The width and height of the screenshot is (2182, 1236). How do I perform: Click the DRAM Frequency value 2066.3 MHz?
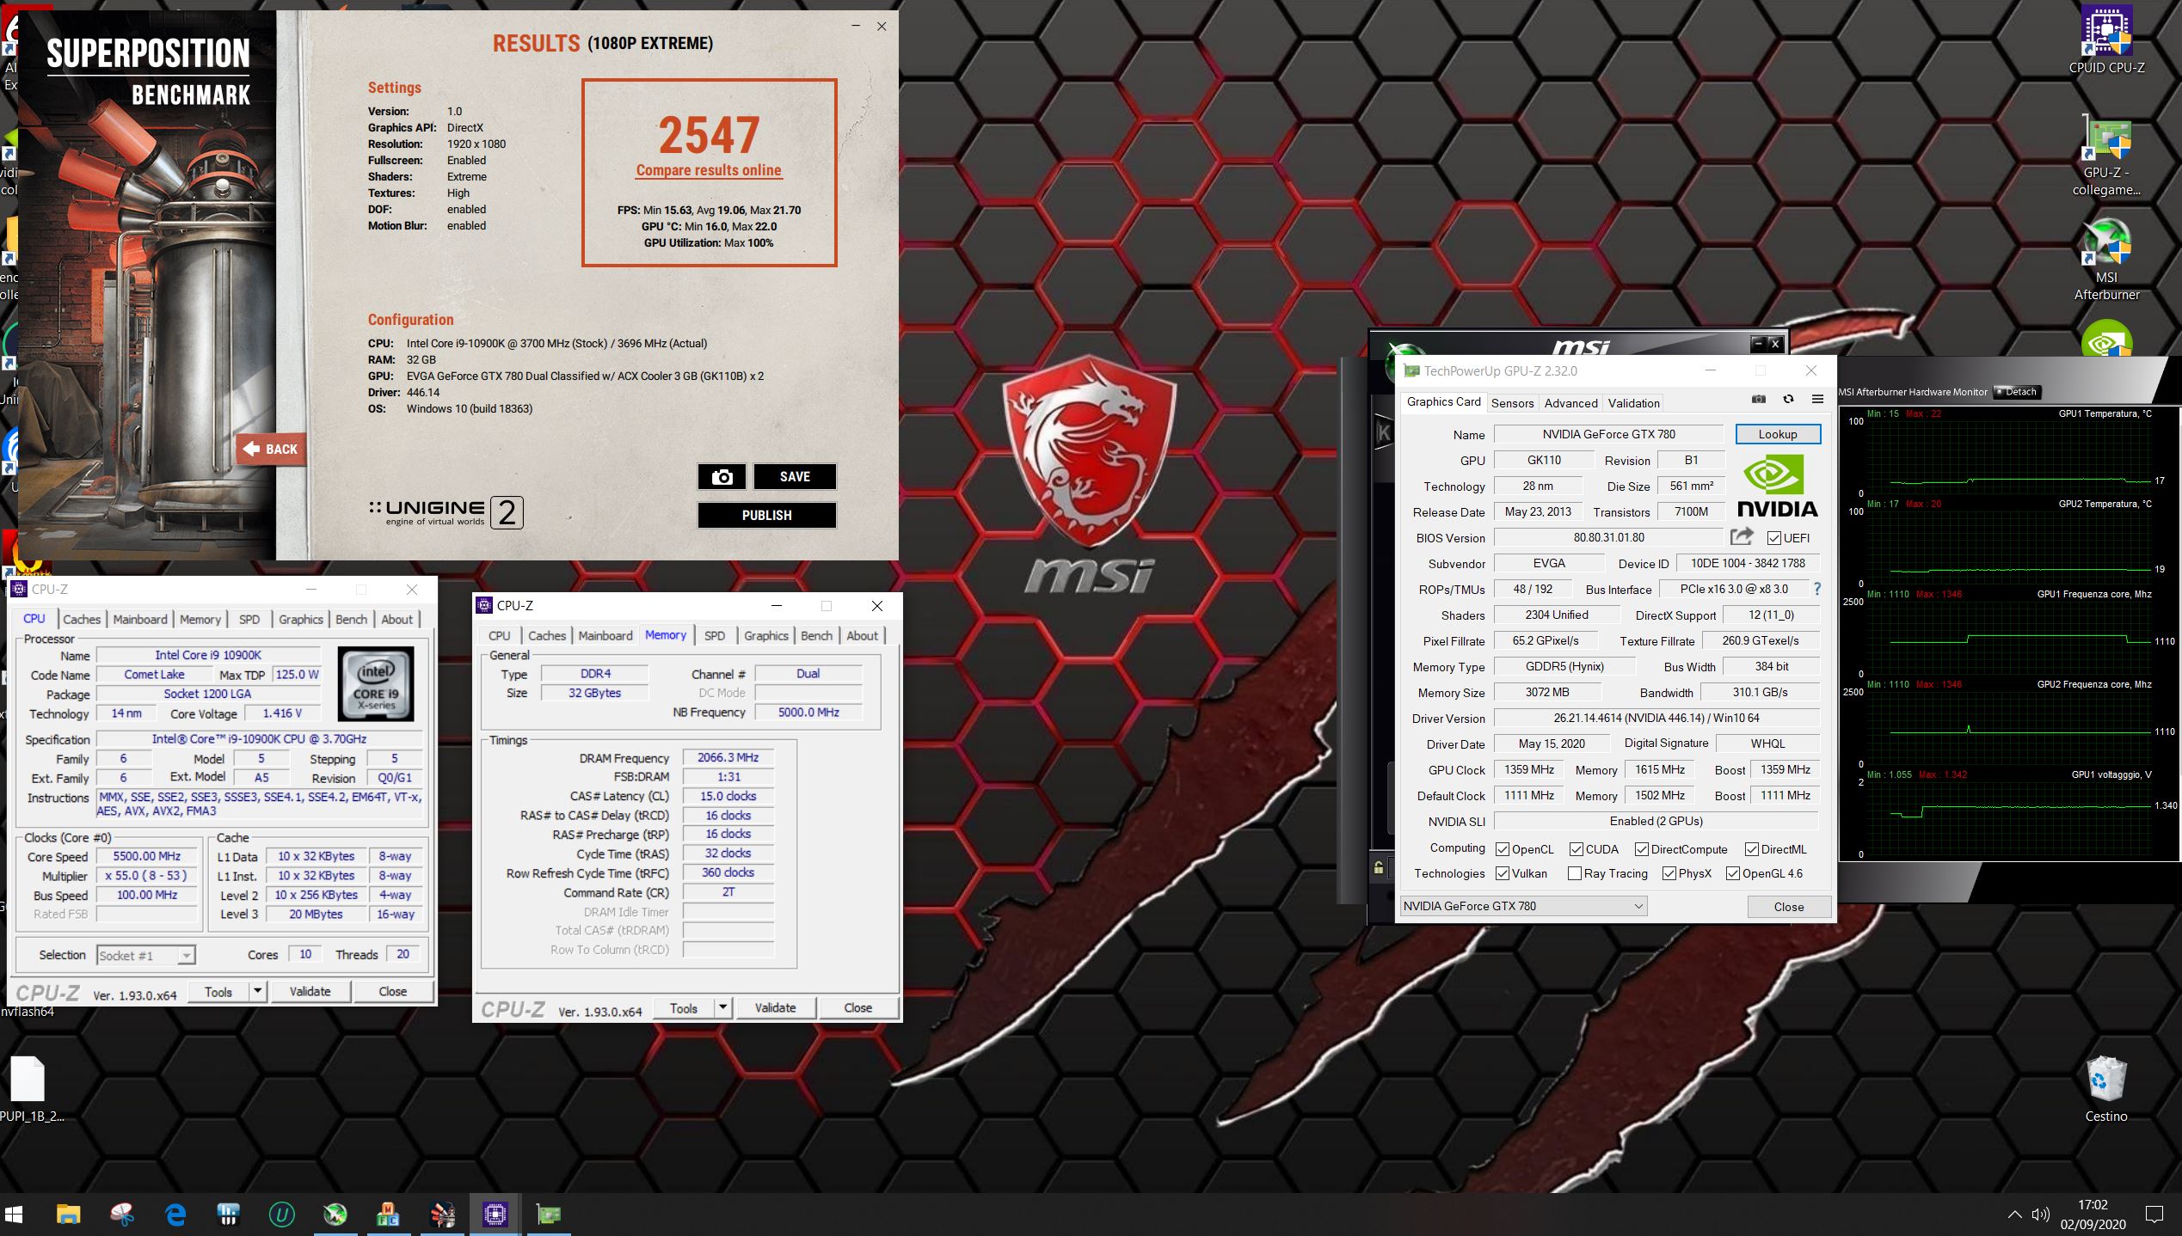[728, 757]
